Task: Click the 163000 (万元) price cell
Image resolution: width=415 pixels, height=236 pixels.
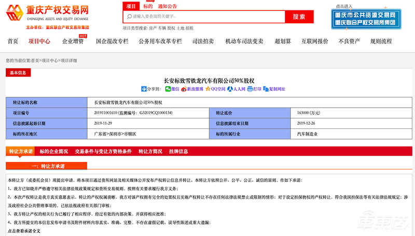Action: tap(351, 113)
